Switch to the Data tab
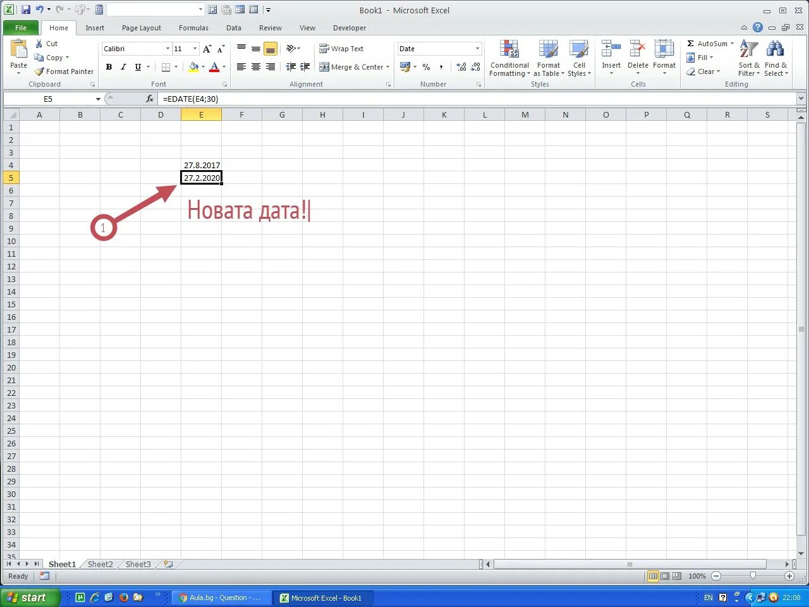 coord(234,28)
